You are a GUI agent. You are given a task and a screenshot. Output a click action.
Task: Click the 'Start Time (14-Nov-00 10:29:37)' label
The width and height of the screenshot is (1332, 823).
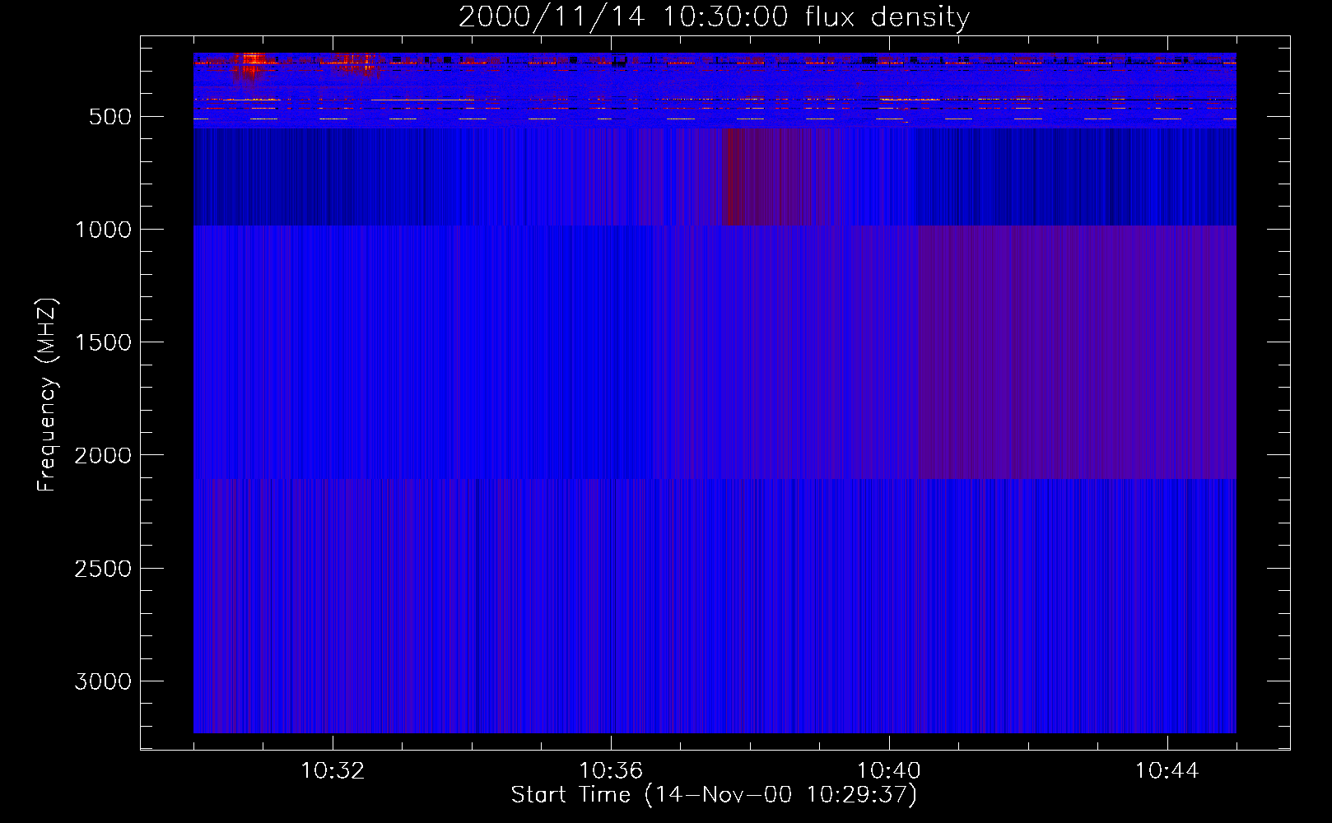coord(714,795)
